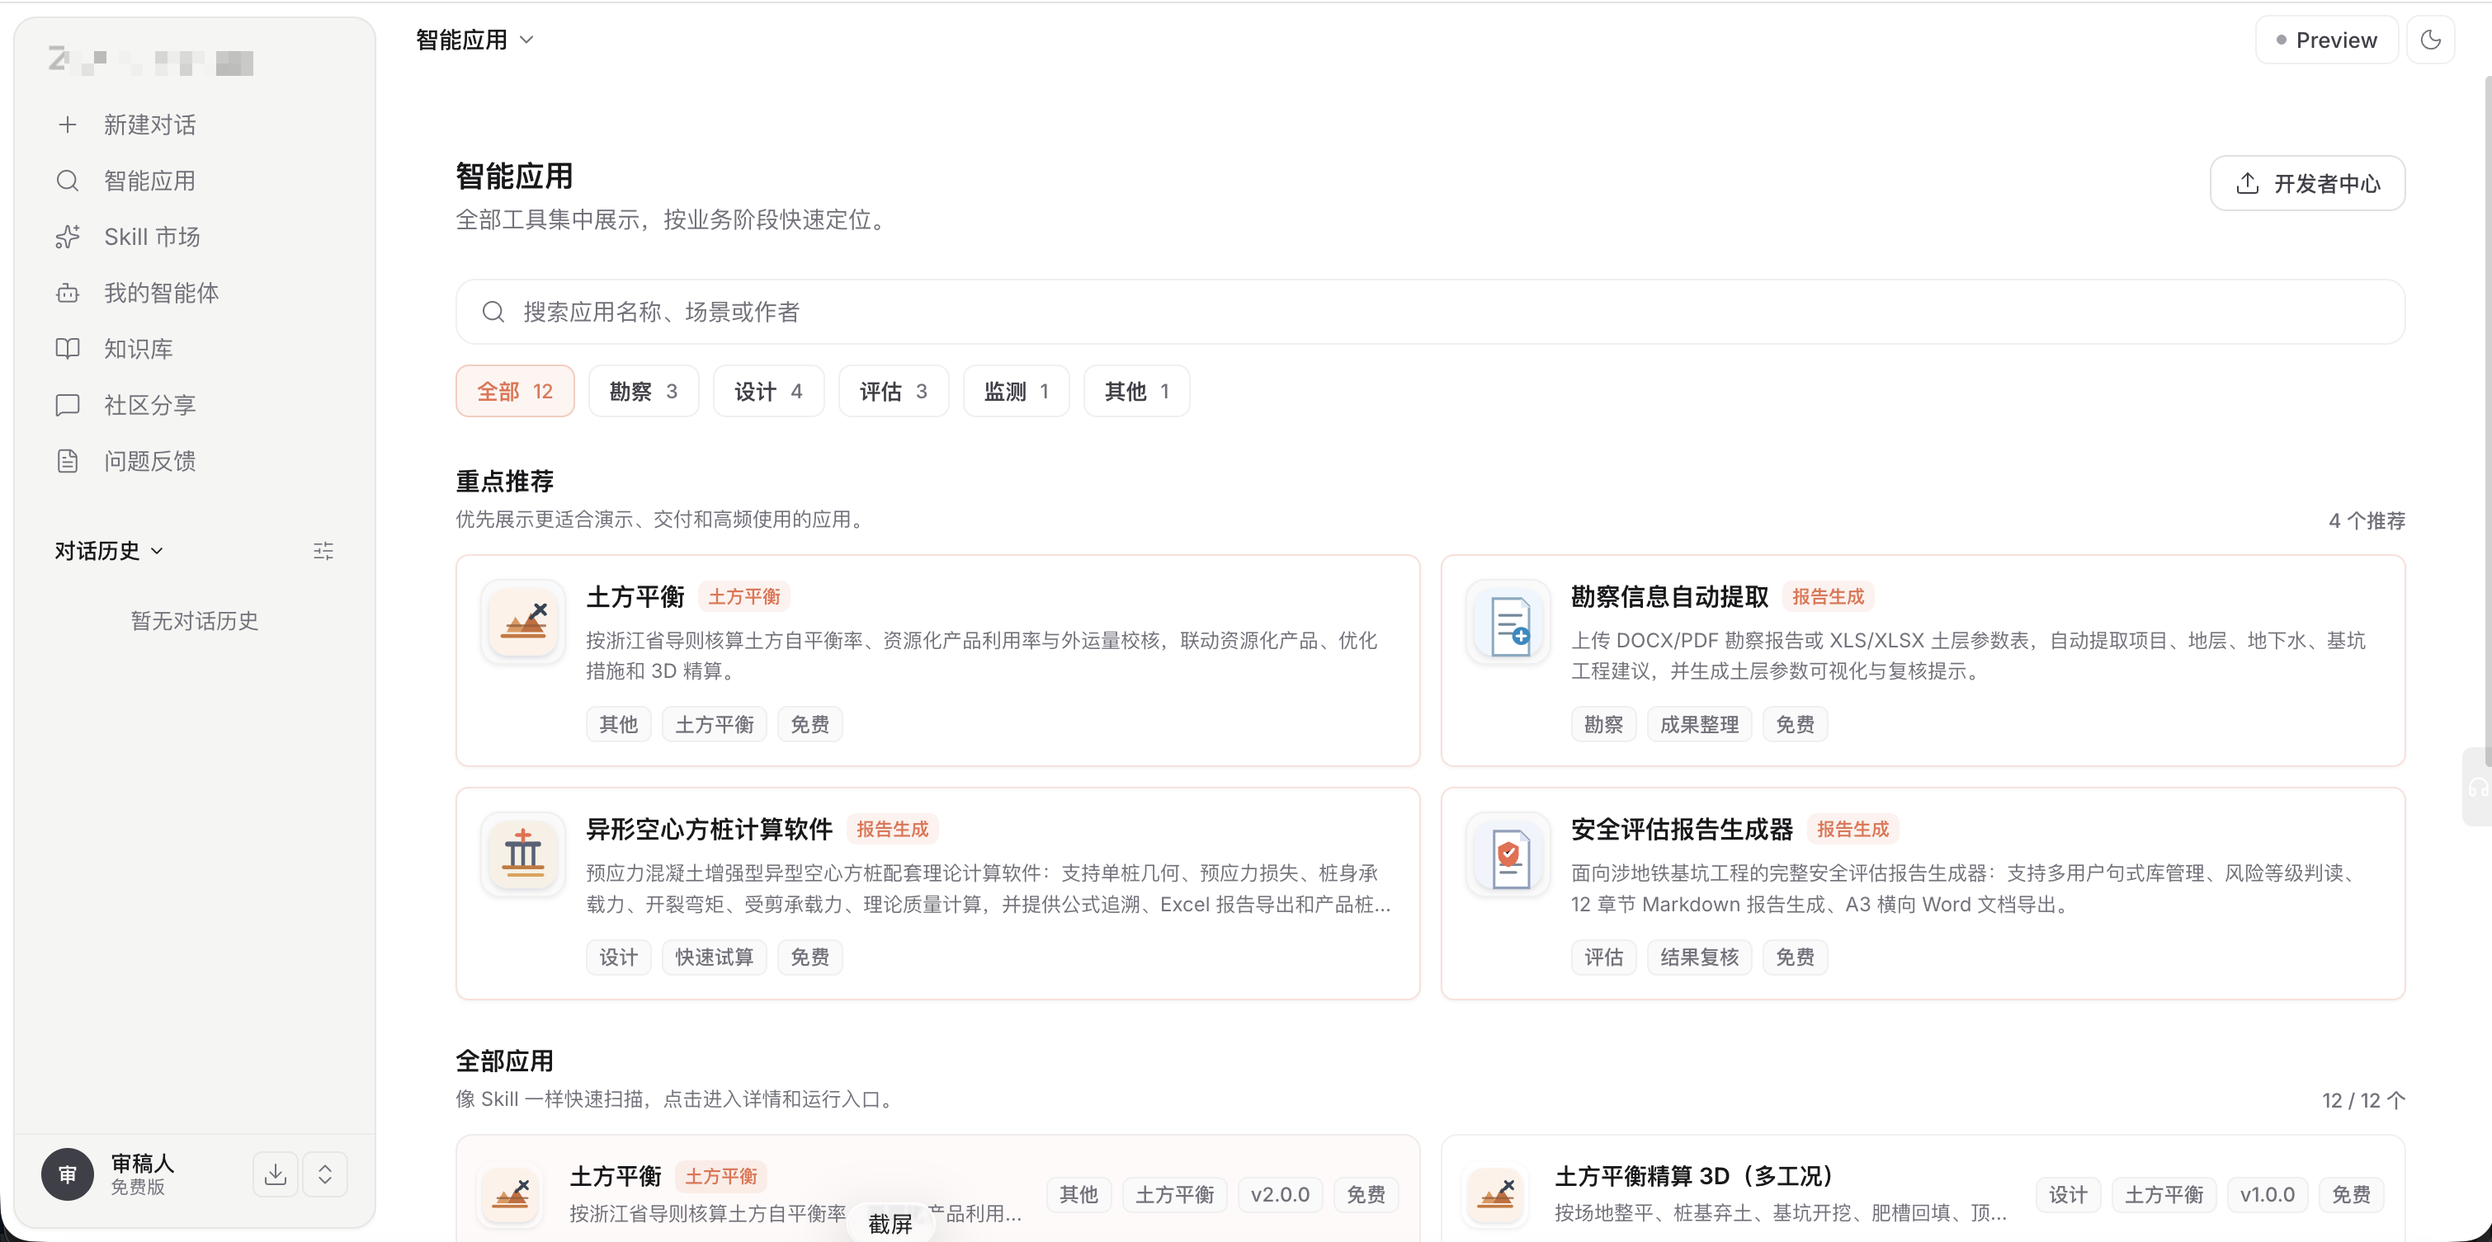
Task: Click the sparkle icon beside Skill 市场
Action: click(x=67, y=237)
